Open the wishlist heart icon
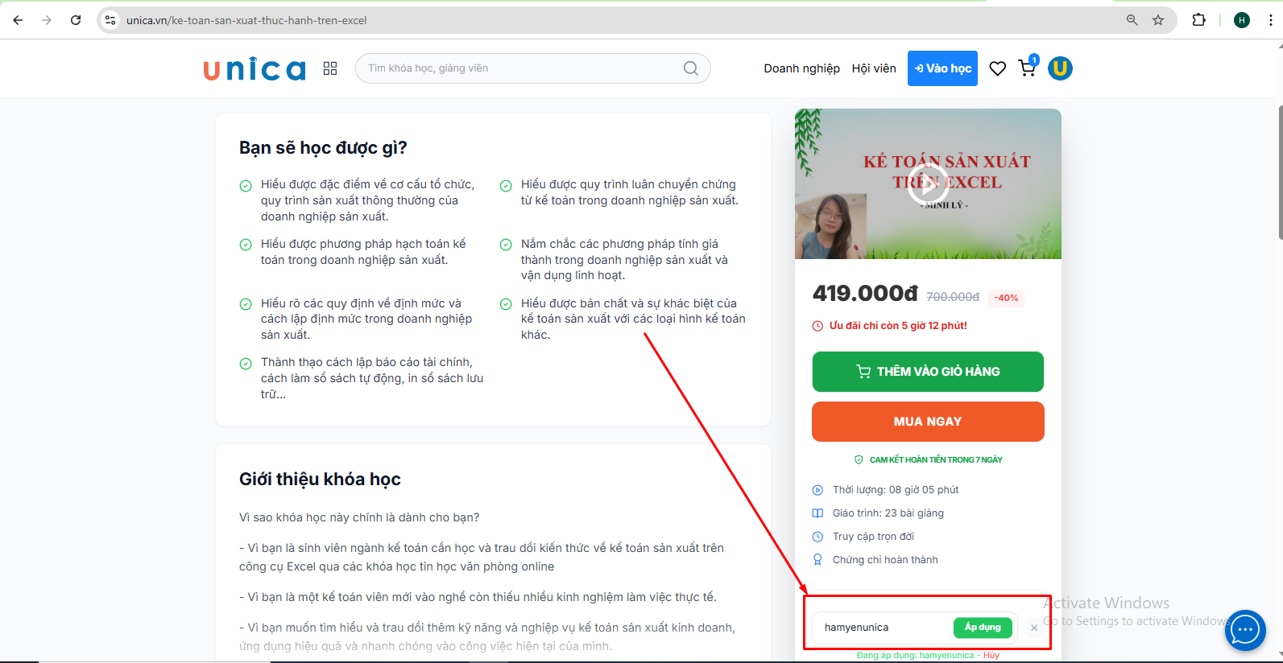 997,68
